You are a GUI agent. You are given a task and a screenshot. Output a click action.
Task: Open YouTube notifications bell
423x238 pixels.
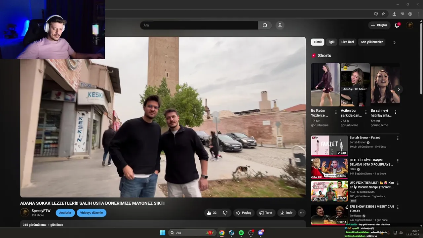pyautogui.click(x=397, y=25)
